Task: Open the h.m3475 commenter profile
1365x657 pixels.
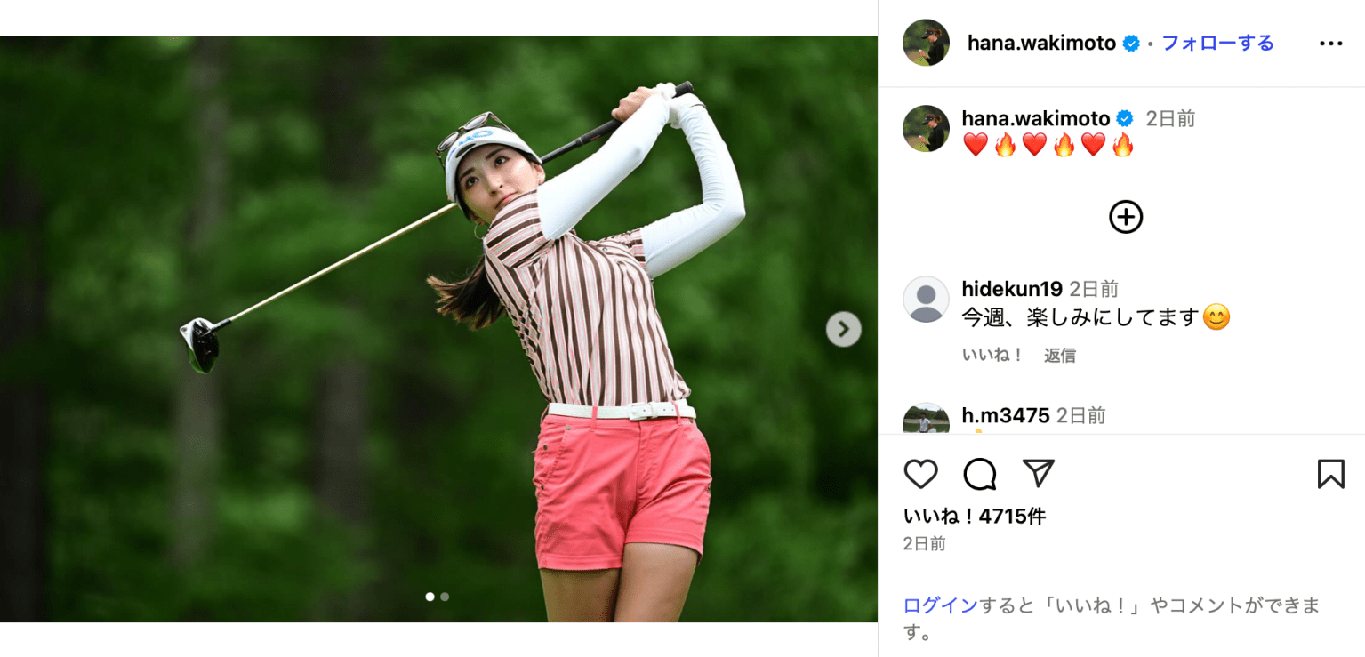Action: point(1006,415)
